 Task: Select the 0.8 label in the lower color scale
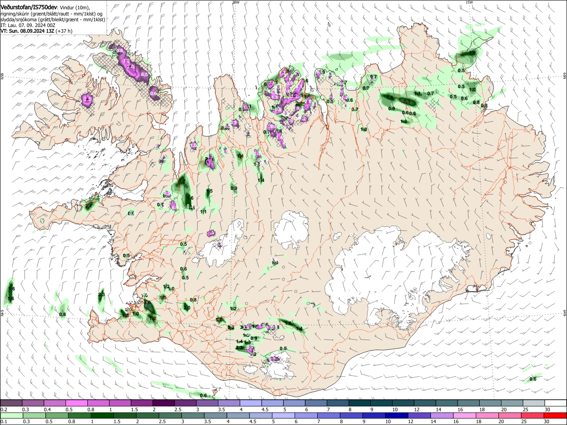pos(71,422)
